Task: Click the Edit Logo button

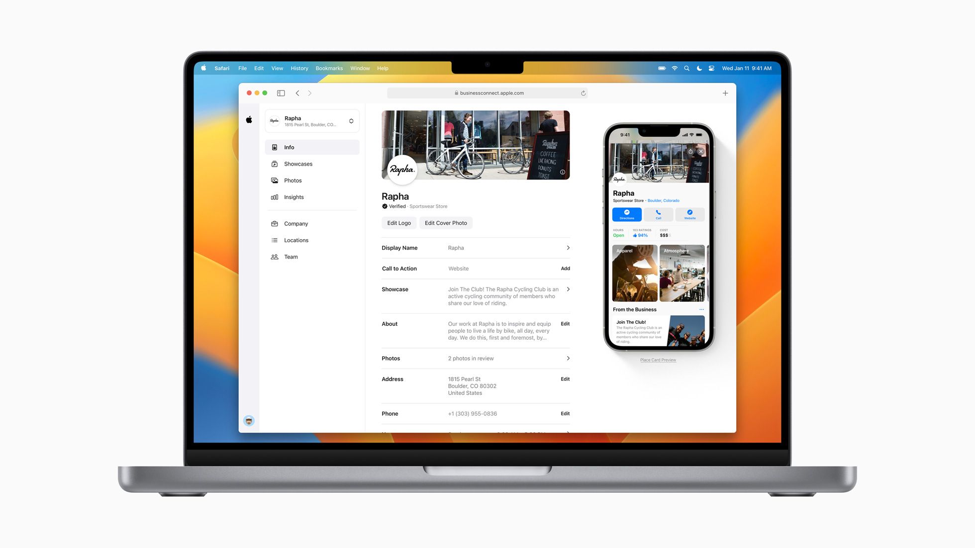Action: click(x=398, y=222)
